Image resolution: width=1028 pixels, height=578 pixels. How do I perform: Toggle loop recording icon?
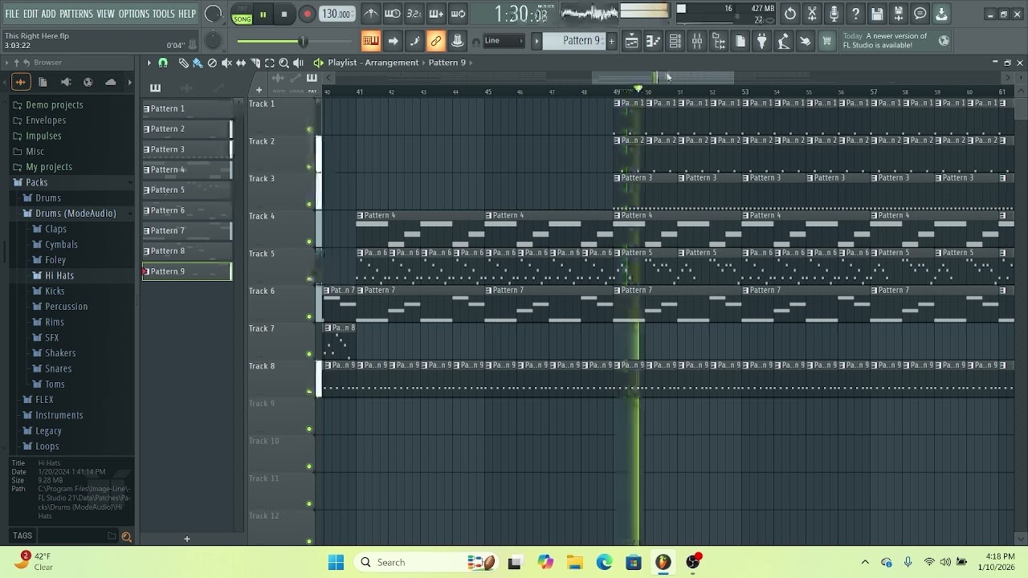pos(458,14)
